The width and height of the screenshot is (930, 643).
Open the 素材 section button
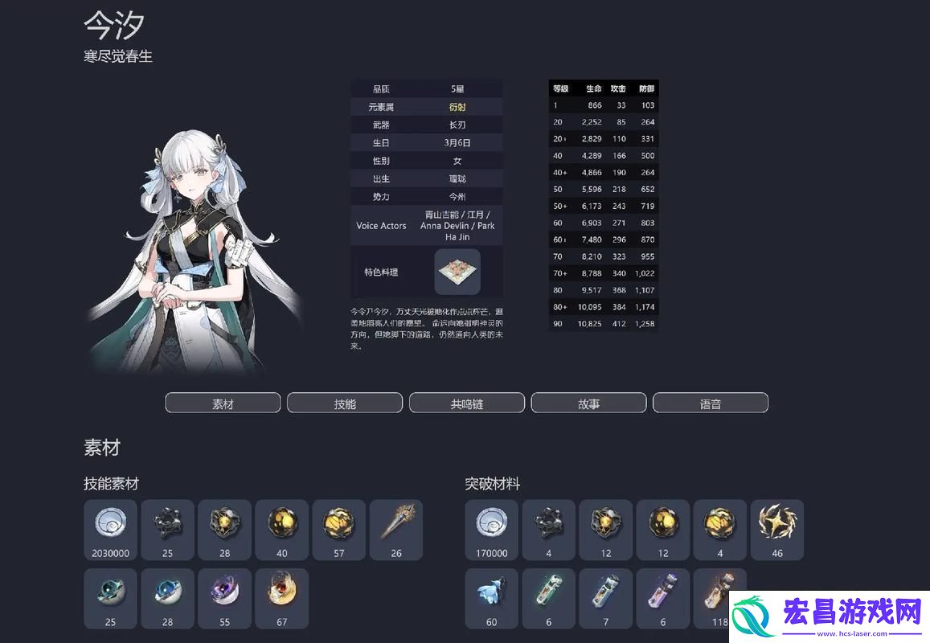click(x=223, y=403)
